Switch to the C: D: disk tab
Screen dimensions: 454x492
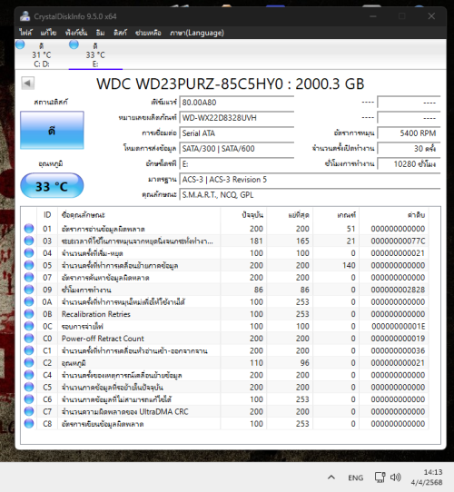coord(42,54)
